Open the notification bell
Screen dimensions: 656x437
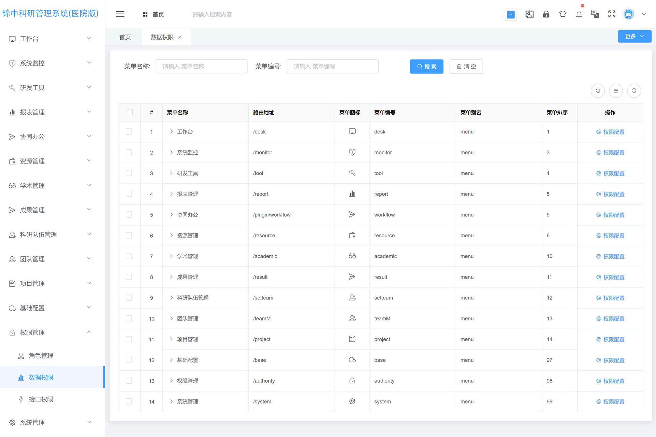click(579, 14)
